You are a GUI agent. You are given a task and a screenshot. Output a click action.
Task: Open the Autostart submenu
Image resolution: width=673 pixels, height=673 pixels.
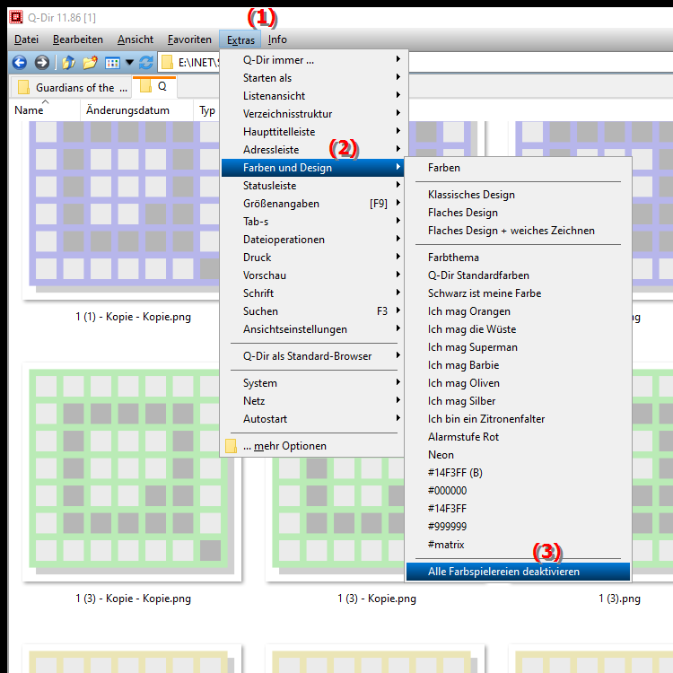(312, 419)
